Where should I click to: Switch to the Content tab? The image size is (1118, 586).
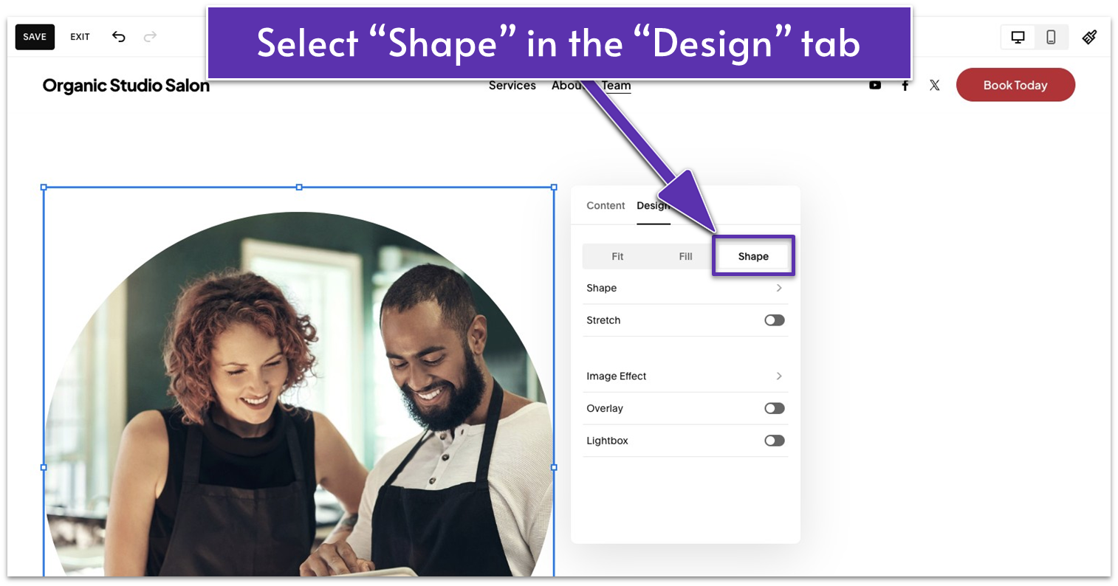(606, 206)
